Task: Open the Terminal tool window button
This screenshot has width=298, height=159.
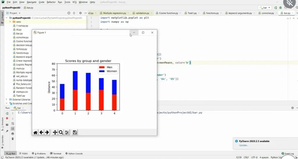Action: [56, 153]
